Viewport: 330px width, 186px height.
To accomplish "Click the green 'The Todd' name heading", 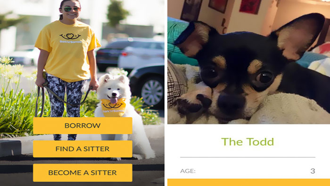I will [247, 142].
